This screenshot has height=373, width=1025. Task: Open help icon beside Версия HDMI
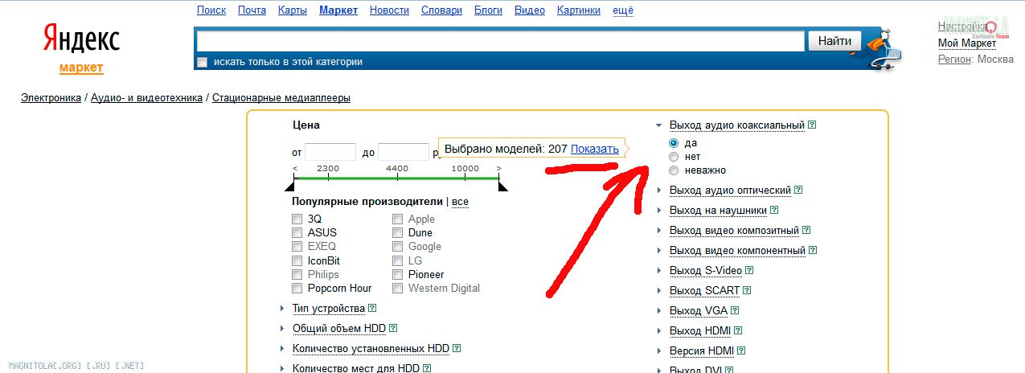point(741,350)
